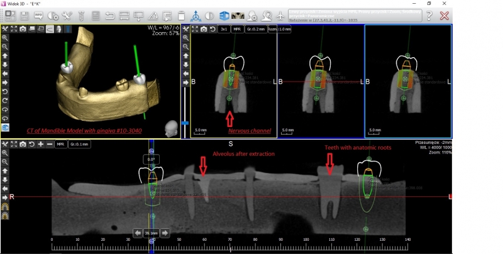Click the blue vertical slider handle
The width and height of the screenshot is (503, 254).
tap(185, 123)
